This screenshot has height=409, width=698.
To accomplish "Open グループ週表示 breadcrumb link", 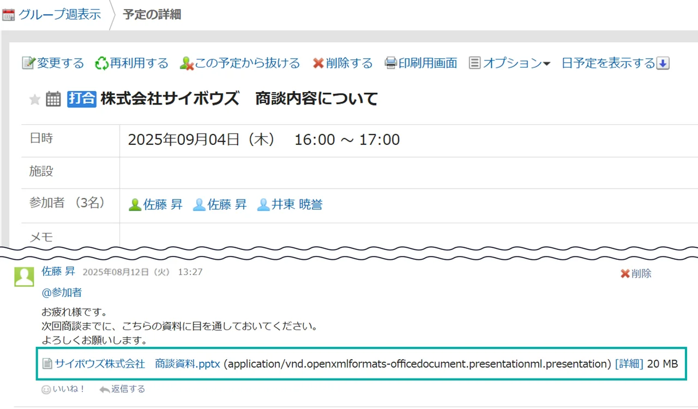I will click(59, 14).
